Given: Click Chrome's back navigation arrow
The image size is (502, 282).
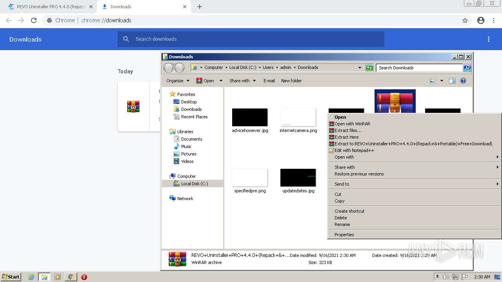Looking at the screenshot, I should pyautogui.click(x=9, y=20).
